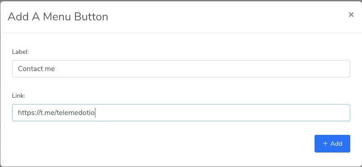Dismiss the modal using the X icon
Image resolution: width=362 pixels, height=167 pixels.
pos(351,14)
